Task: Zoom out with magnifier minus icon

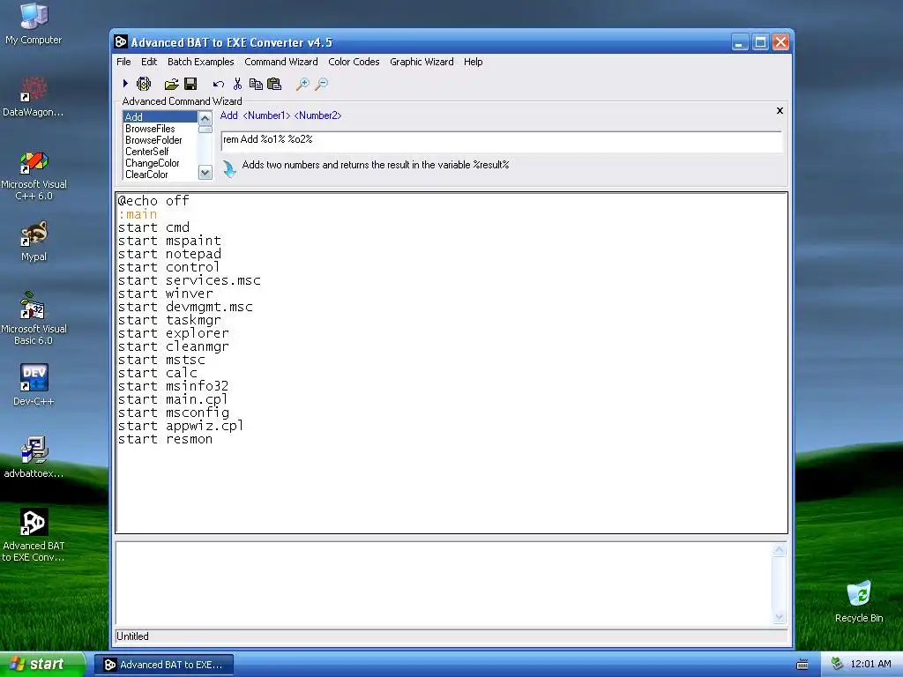Action: 321,84
